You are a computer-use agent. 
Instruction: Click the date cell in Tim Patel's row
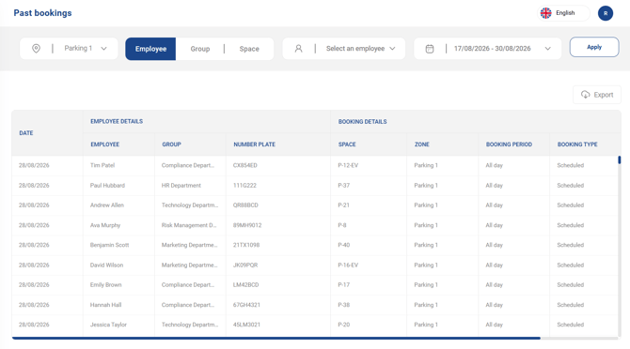[34, 165]
